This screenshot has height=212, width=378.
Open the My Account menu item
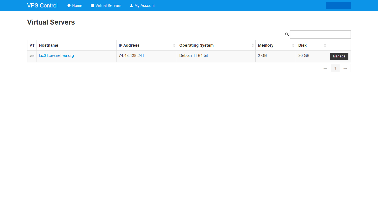142,6
